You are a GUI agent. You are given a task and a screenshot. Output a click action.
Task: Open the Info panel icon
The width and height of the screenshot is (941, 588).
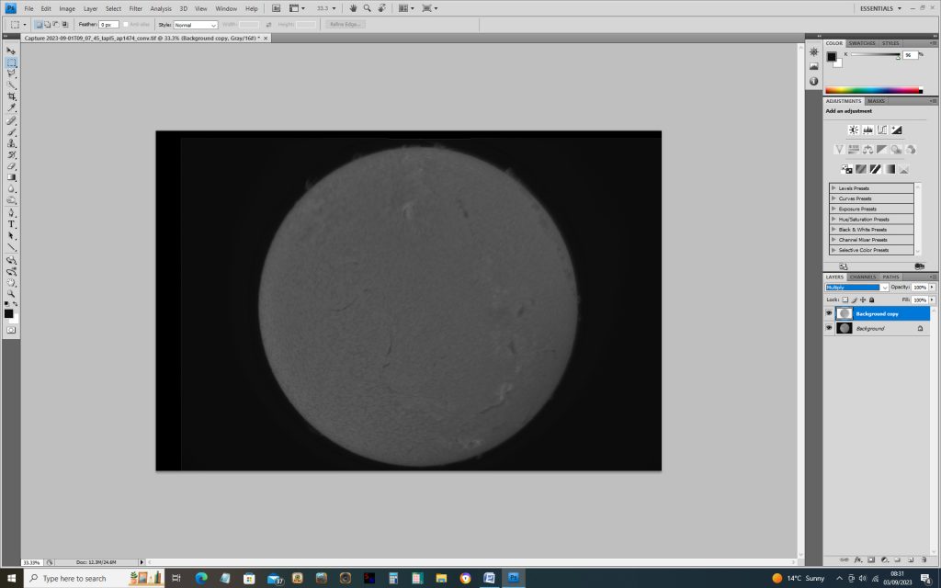(814, 81)
